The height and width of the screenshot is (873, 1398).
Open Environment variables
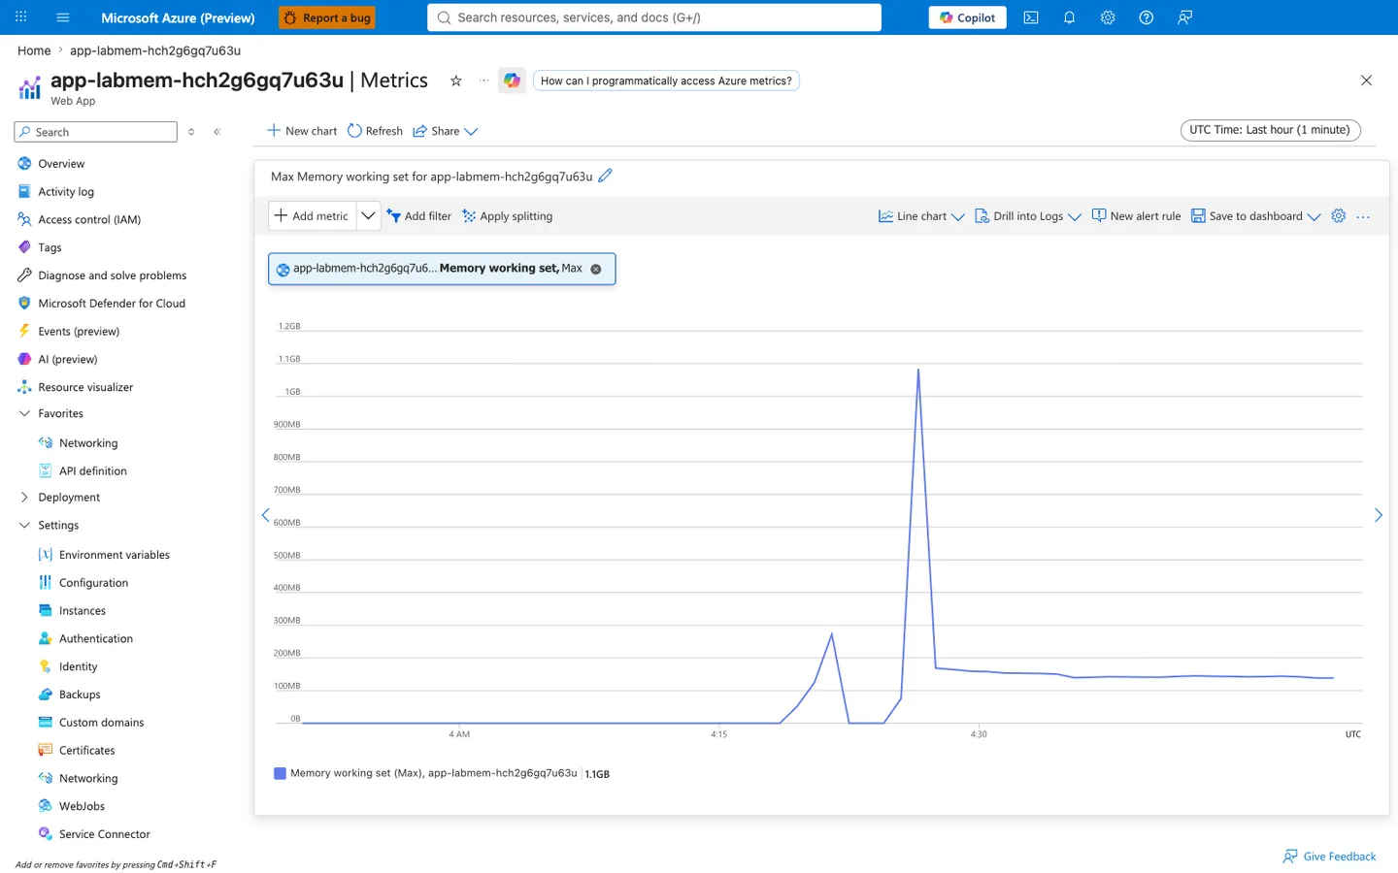click(x=114, y=555)
